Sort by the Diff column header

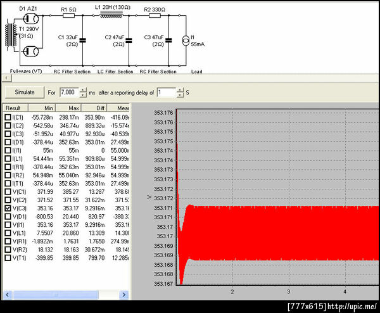(x=94, y=108)
